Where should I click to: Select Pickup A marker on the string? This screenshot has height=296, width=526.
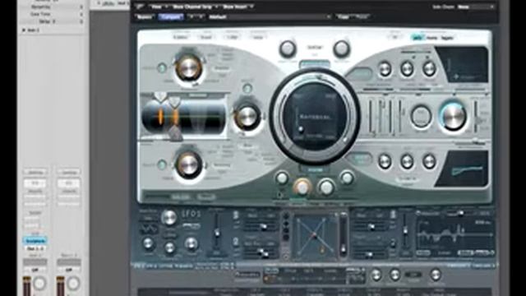point(160,97)
